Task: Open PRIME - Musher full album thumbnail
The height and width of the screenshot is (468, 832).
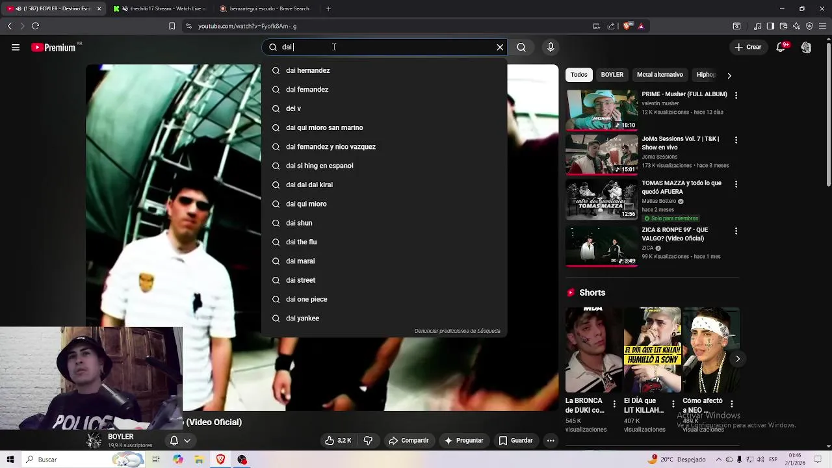Action: point(602,110)
